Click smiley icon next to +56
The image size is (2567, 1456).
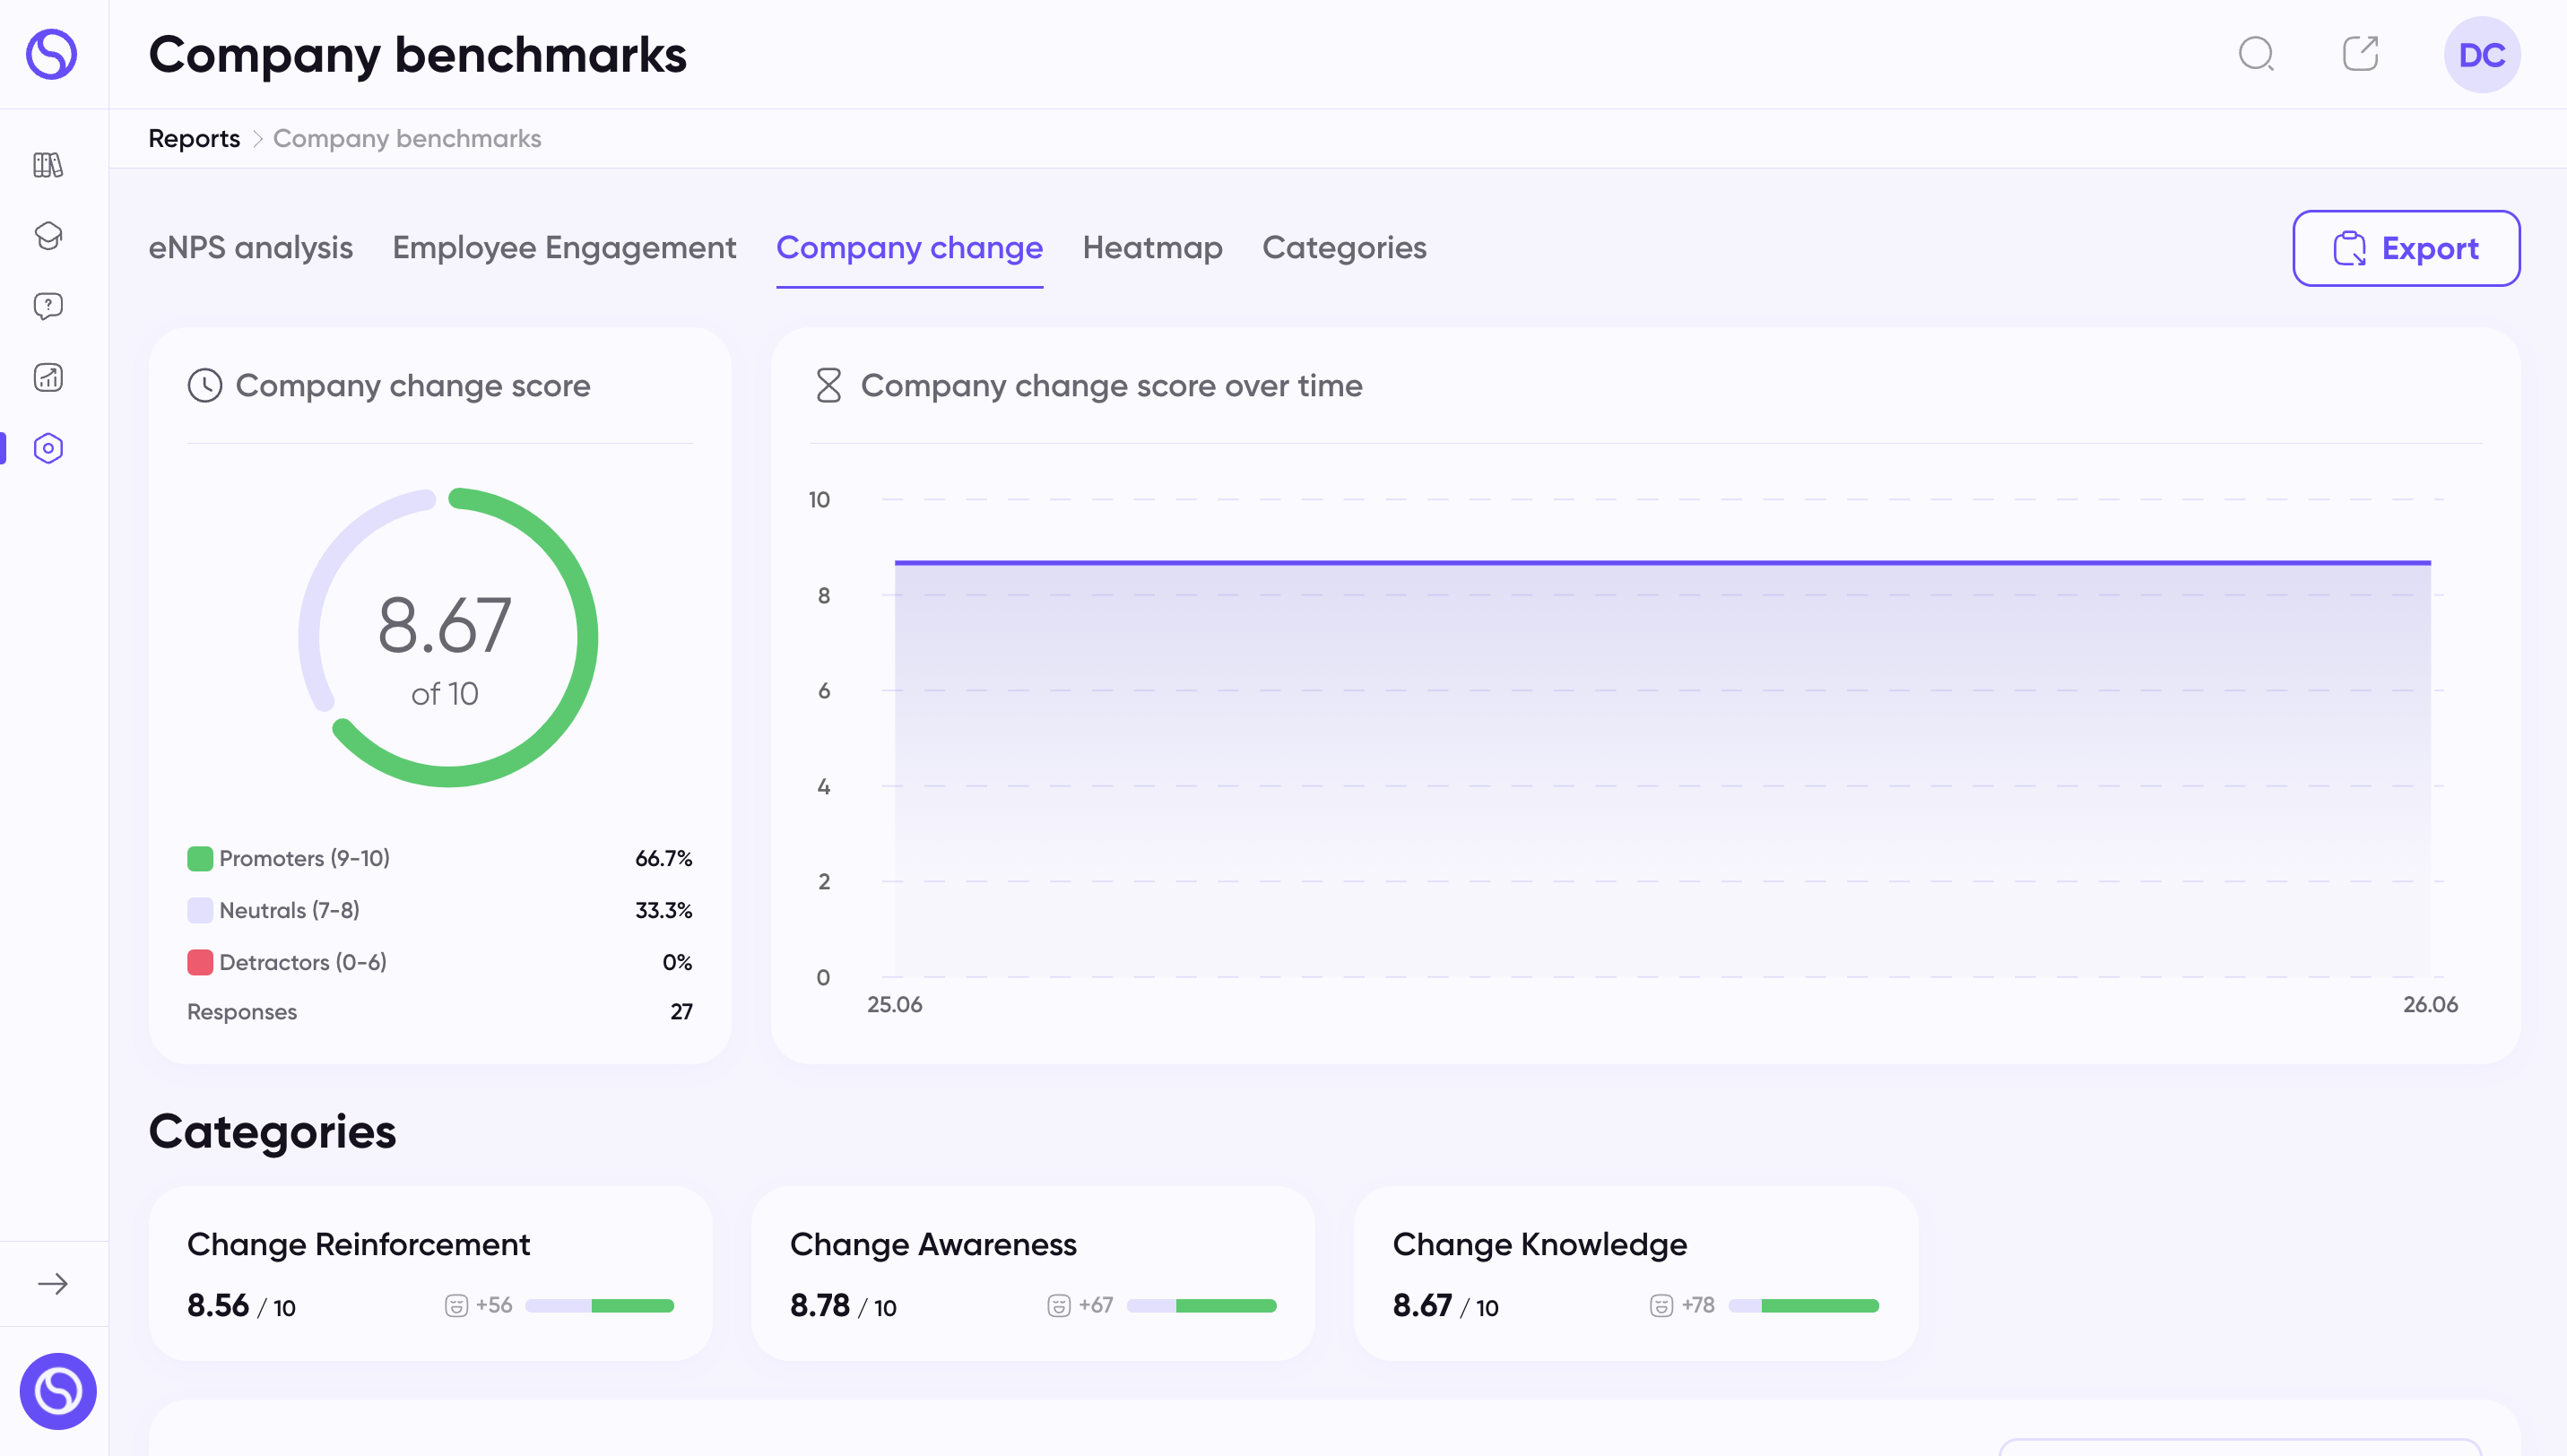click(456, 1306)
